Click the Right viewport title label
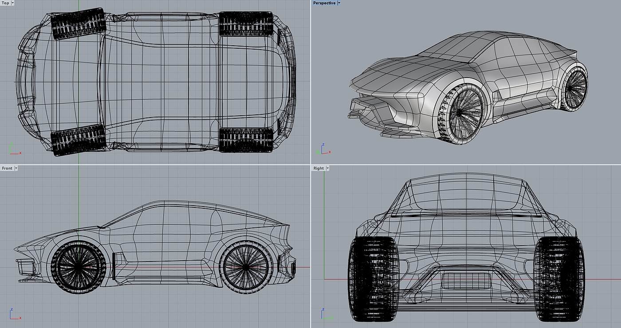Screen dimensions: 621x328 (x=318, y=168)
